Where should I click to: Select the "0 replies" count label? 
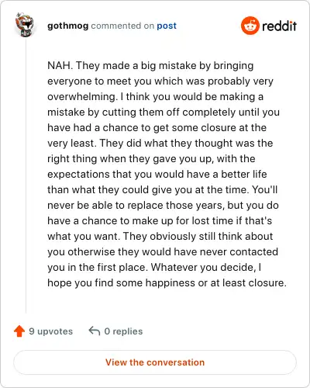pos(123,331)
